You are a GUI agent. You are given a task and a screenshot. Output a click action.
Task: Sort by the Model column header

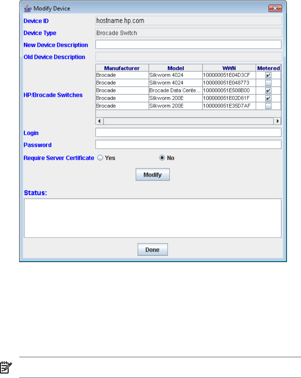176,68
